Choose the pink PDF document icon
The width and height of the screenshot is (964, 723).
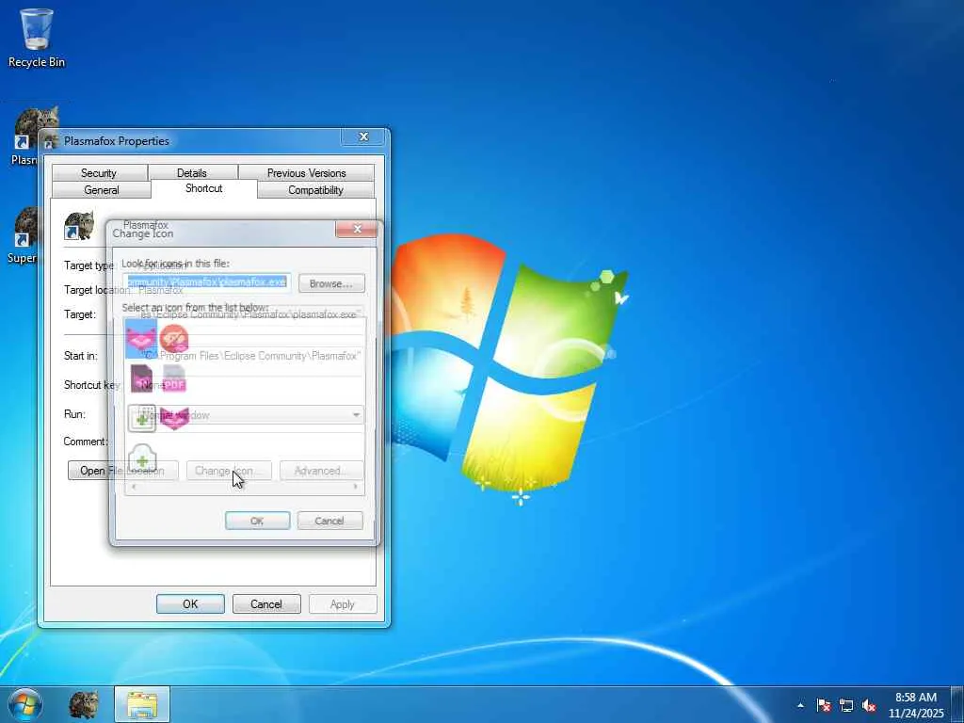point(174,378)
